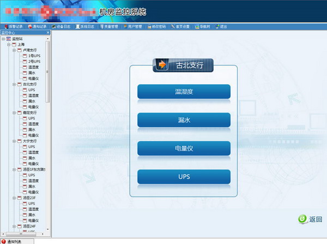Screen dimensions: 327x244
Task: Open 设备日志 device log in toolbar
Action: (62, 26)
